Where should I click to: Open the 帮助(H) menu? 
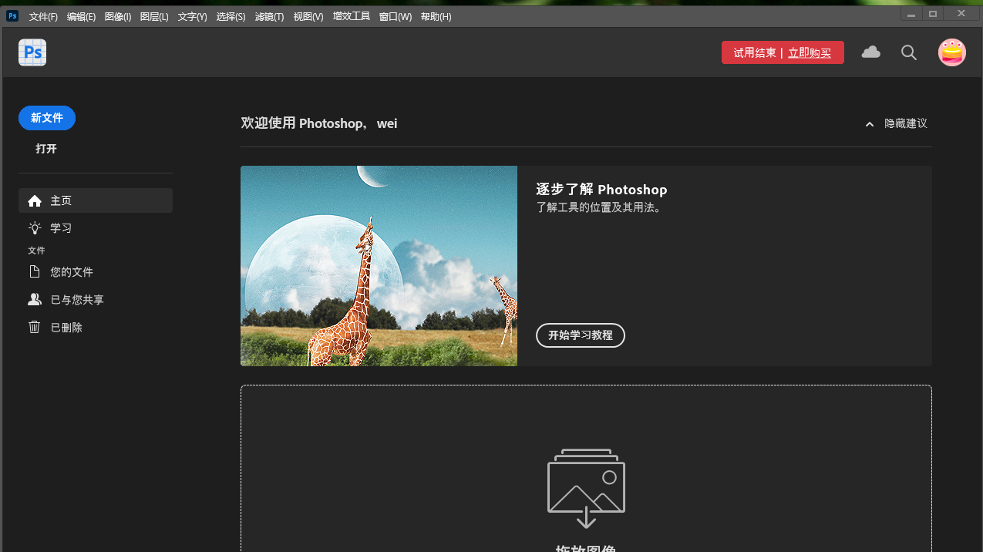pyautogui.click(x=436, y=16)
